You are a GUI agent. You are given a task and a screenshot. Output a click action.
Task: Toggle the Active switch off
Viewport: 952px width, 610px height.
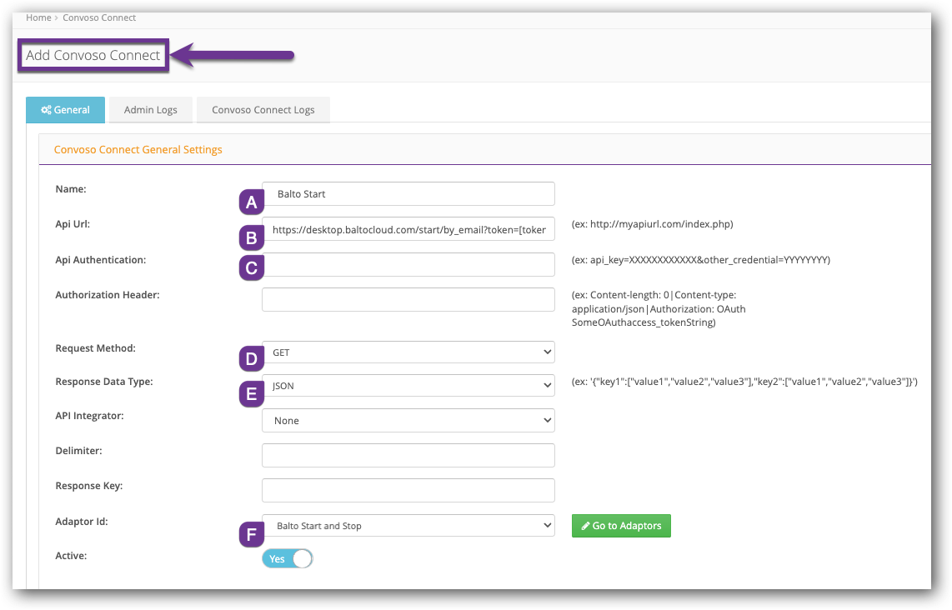[287, 559]
